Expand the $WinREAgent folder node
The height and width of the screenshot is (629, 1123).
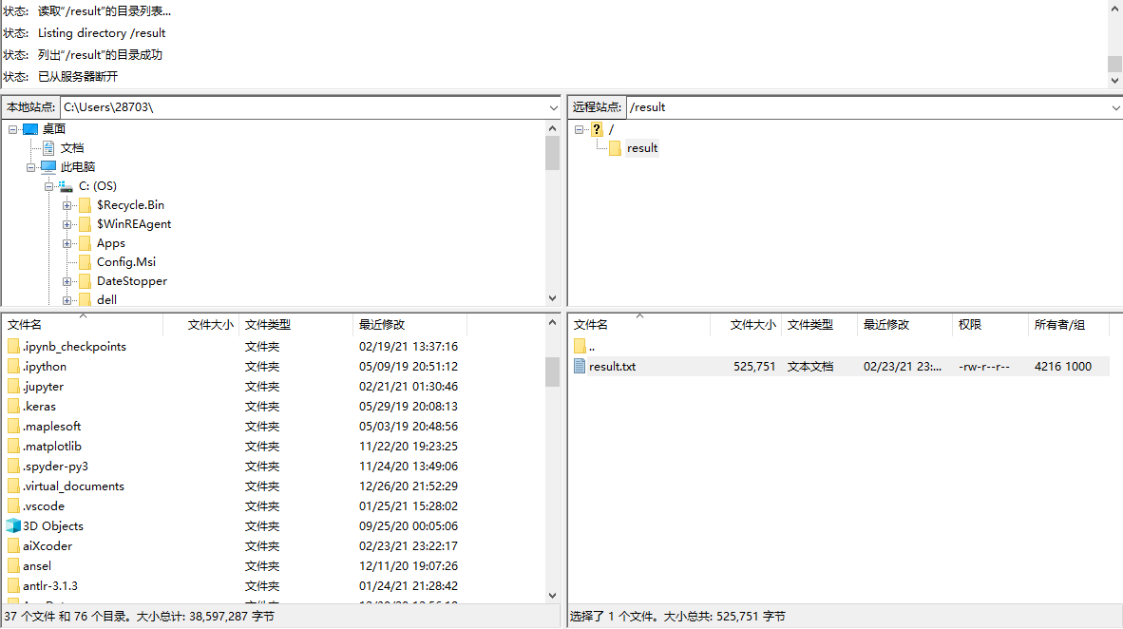67,224
